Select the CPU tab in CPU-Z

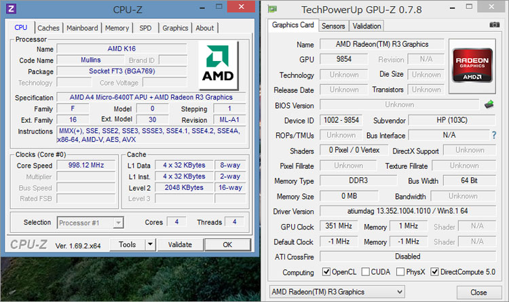tap(21, 27)
